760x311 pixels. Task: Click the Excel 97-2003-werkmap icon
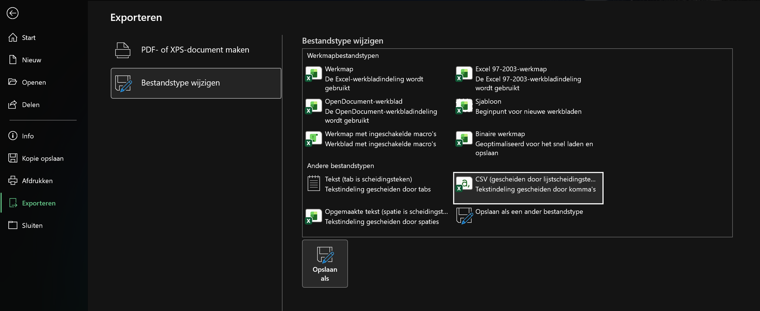click(464, 74)
